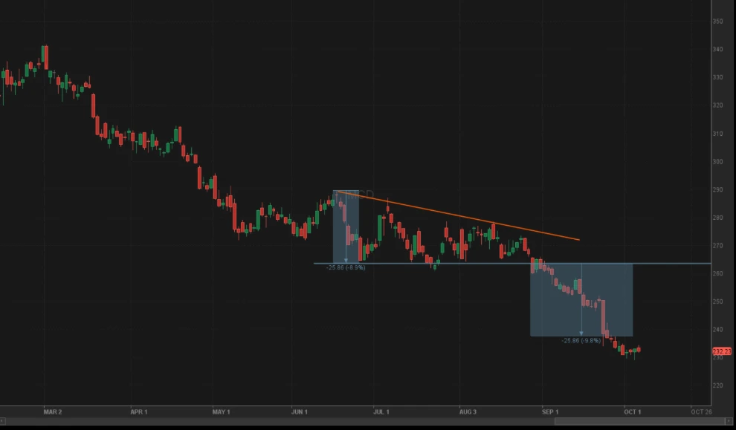
Task: Click the 270 price axis label
Action: click(x=718, y=246)
